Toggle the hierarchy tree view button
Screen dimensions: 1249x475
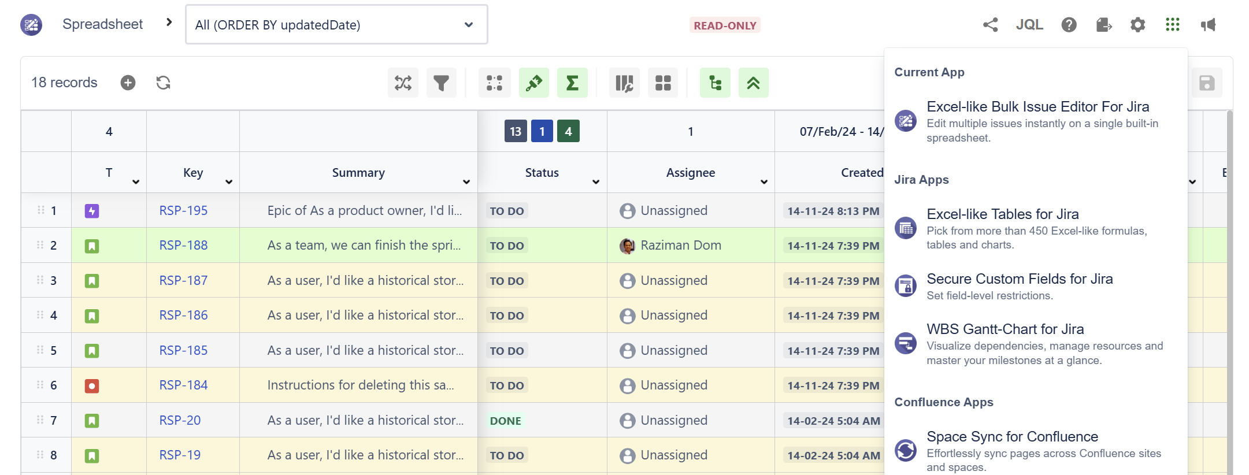715,83
